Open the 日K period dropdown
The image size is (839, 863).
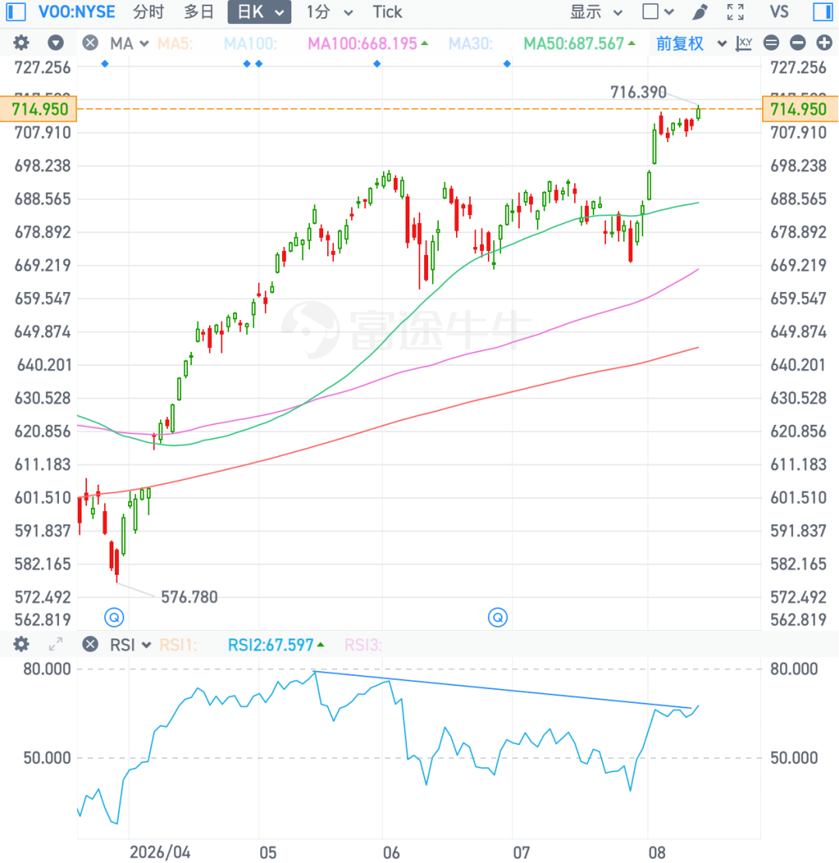point(259,12)
